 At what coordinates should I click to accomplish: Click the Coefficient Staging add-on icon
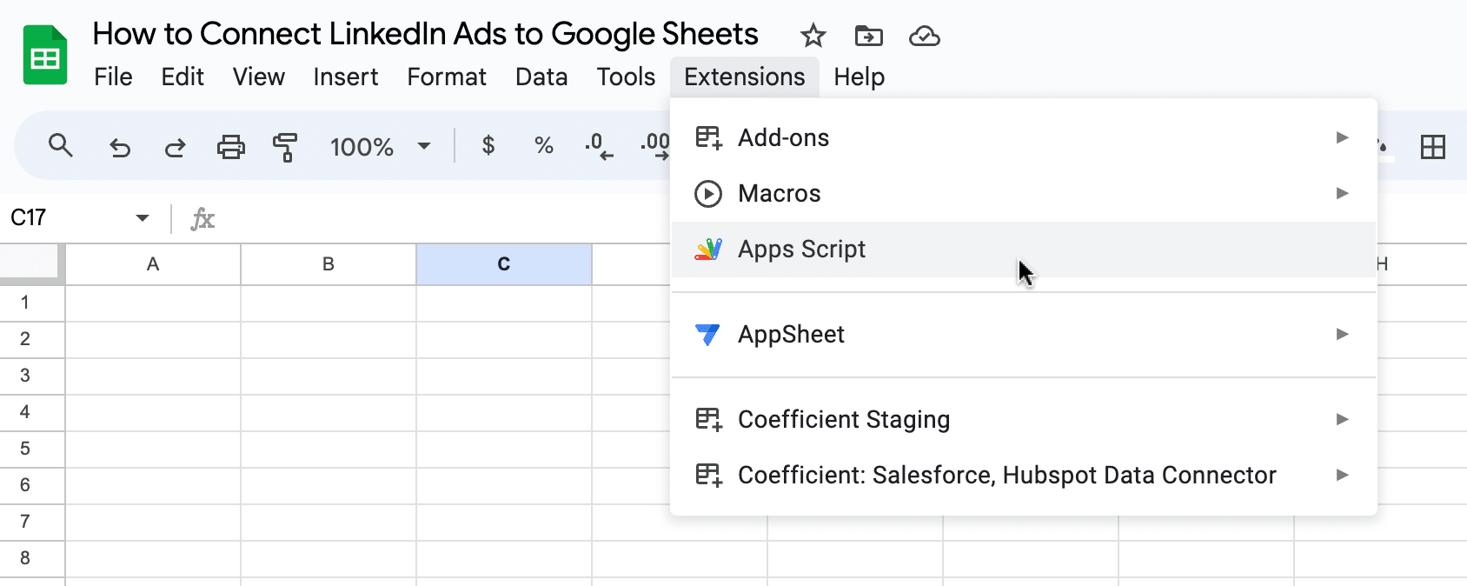tap(709, 419)
